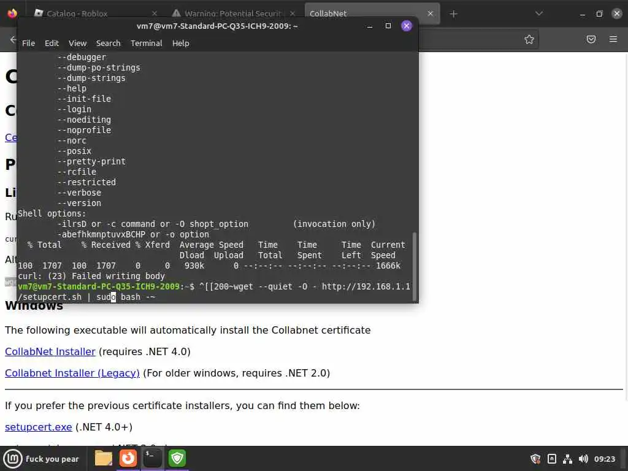Click the terminal vertical scrollbar
This screenshot has height=471, width=628.
(x=415, y=266)
